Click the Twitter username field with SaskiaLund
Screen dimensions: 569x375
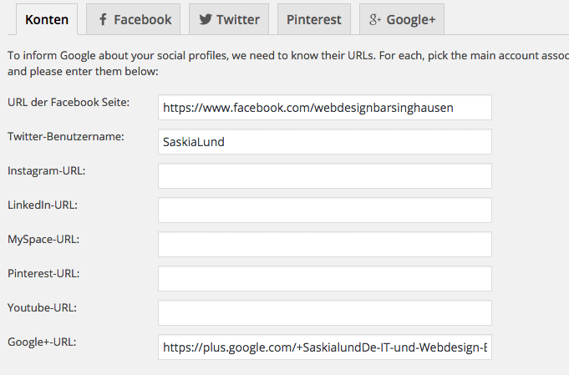(324, 142)
